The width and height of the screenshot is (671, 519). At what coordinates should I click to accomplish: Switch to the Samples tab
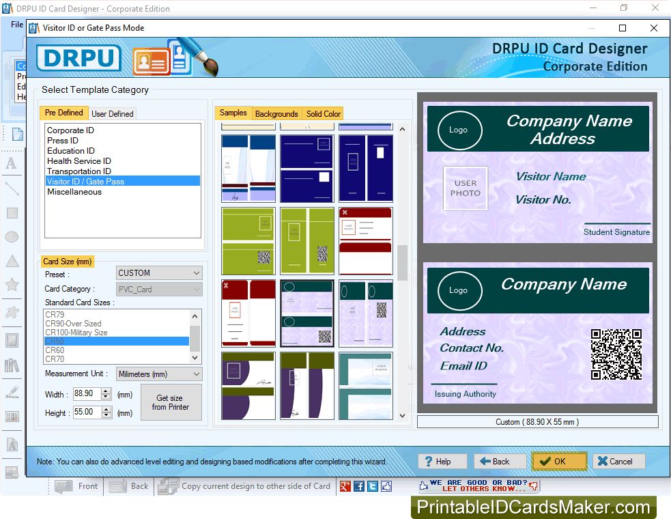coord(233,113)
